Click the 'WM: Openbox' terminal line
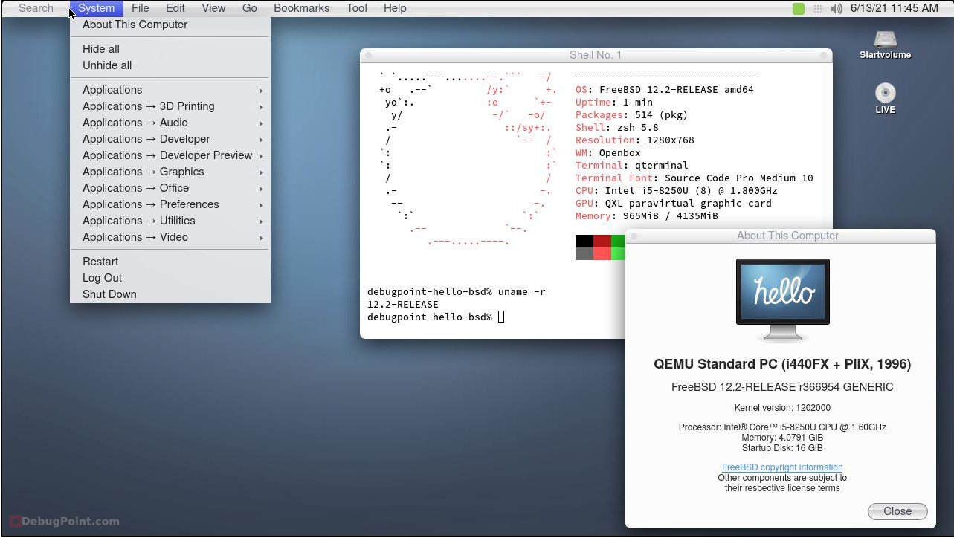The width and height of the screenshot is (954, 538). click(x=608, y=153)
